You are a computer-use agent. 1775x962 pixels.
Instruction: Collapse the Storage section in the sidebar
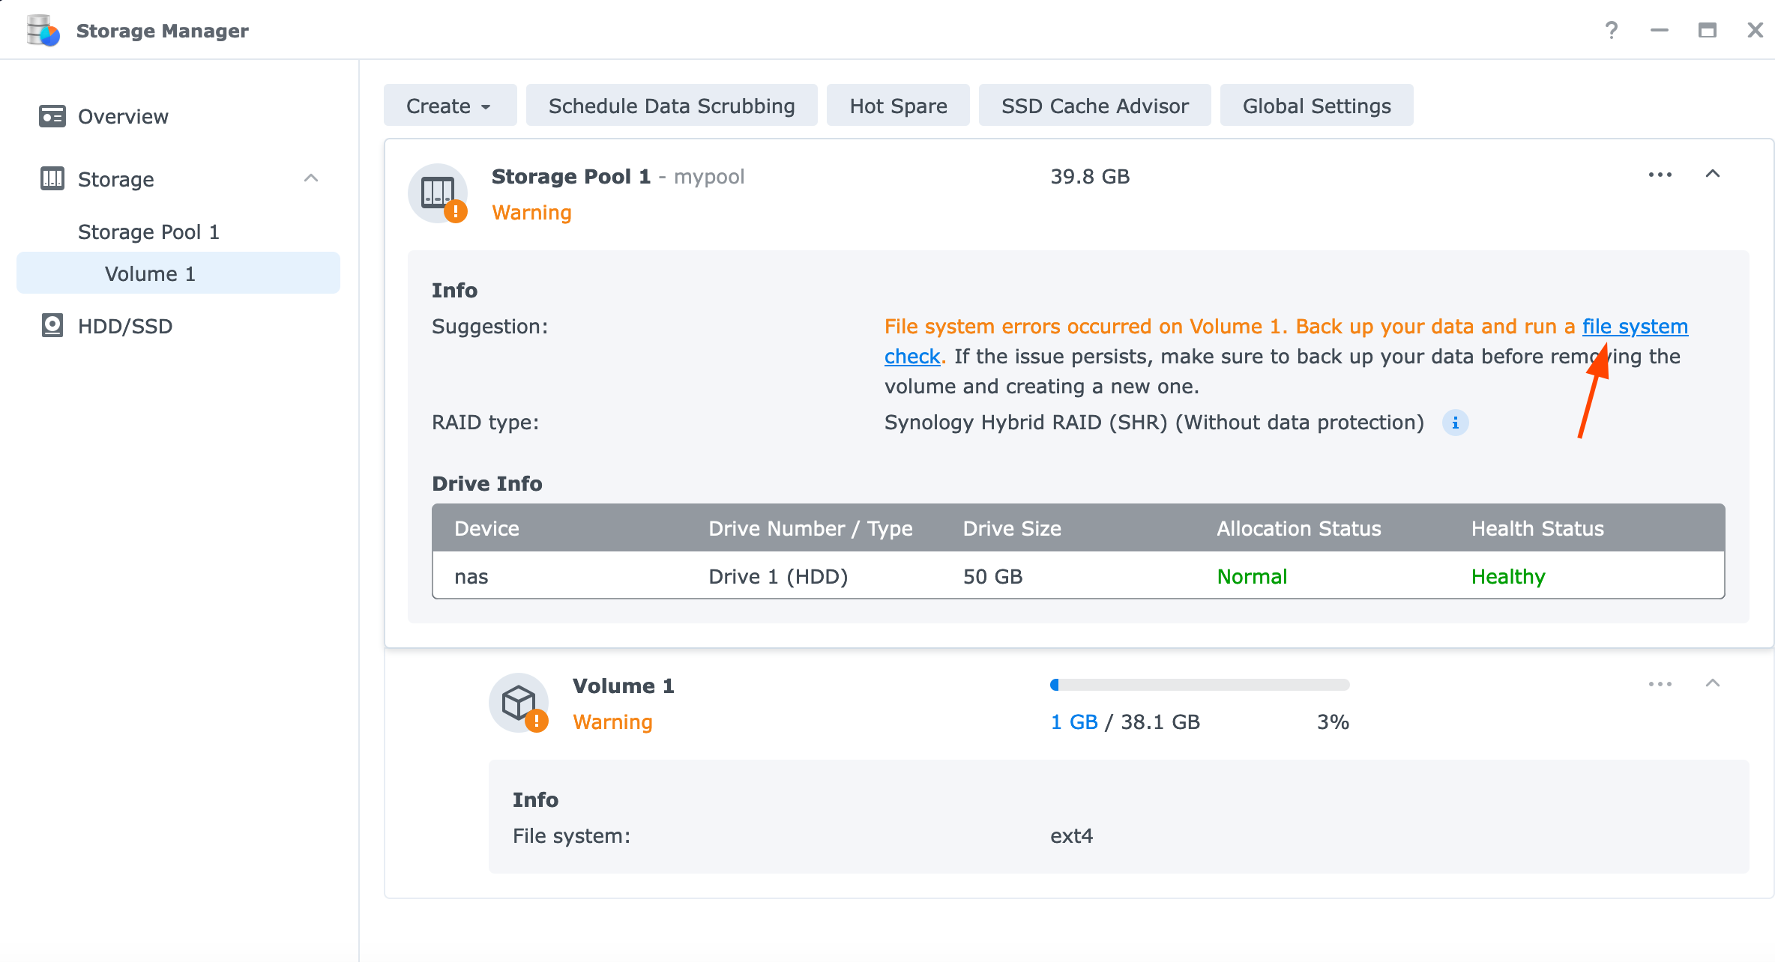coord(313,178)
